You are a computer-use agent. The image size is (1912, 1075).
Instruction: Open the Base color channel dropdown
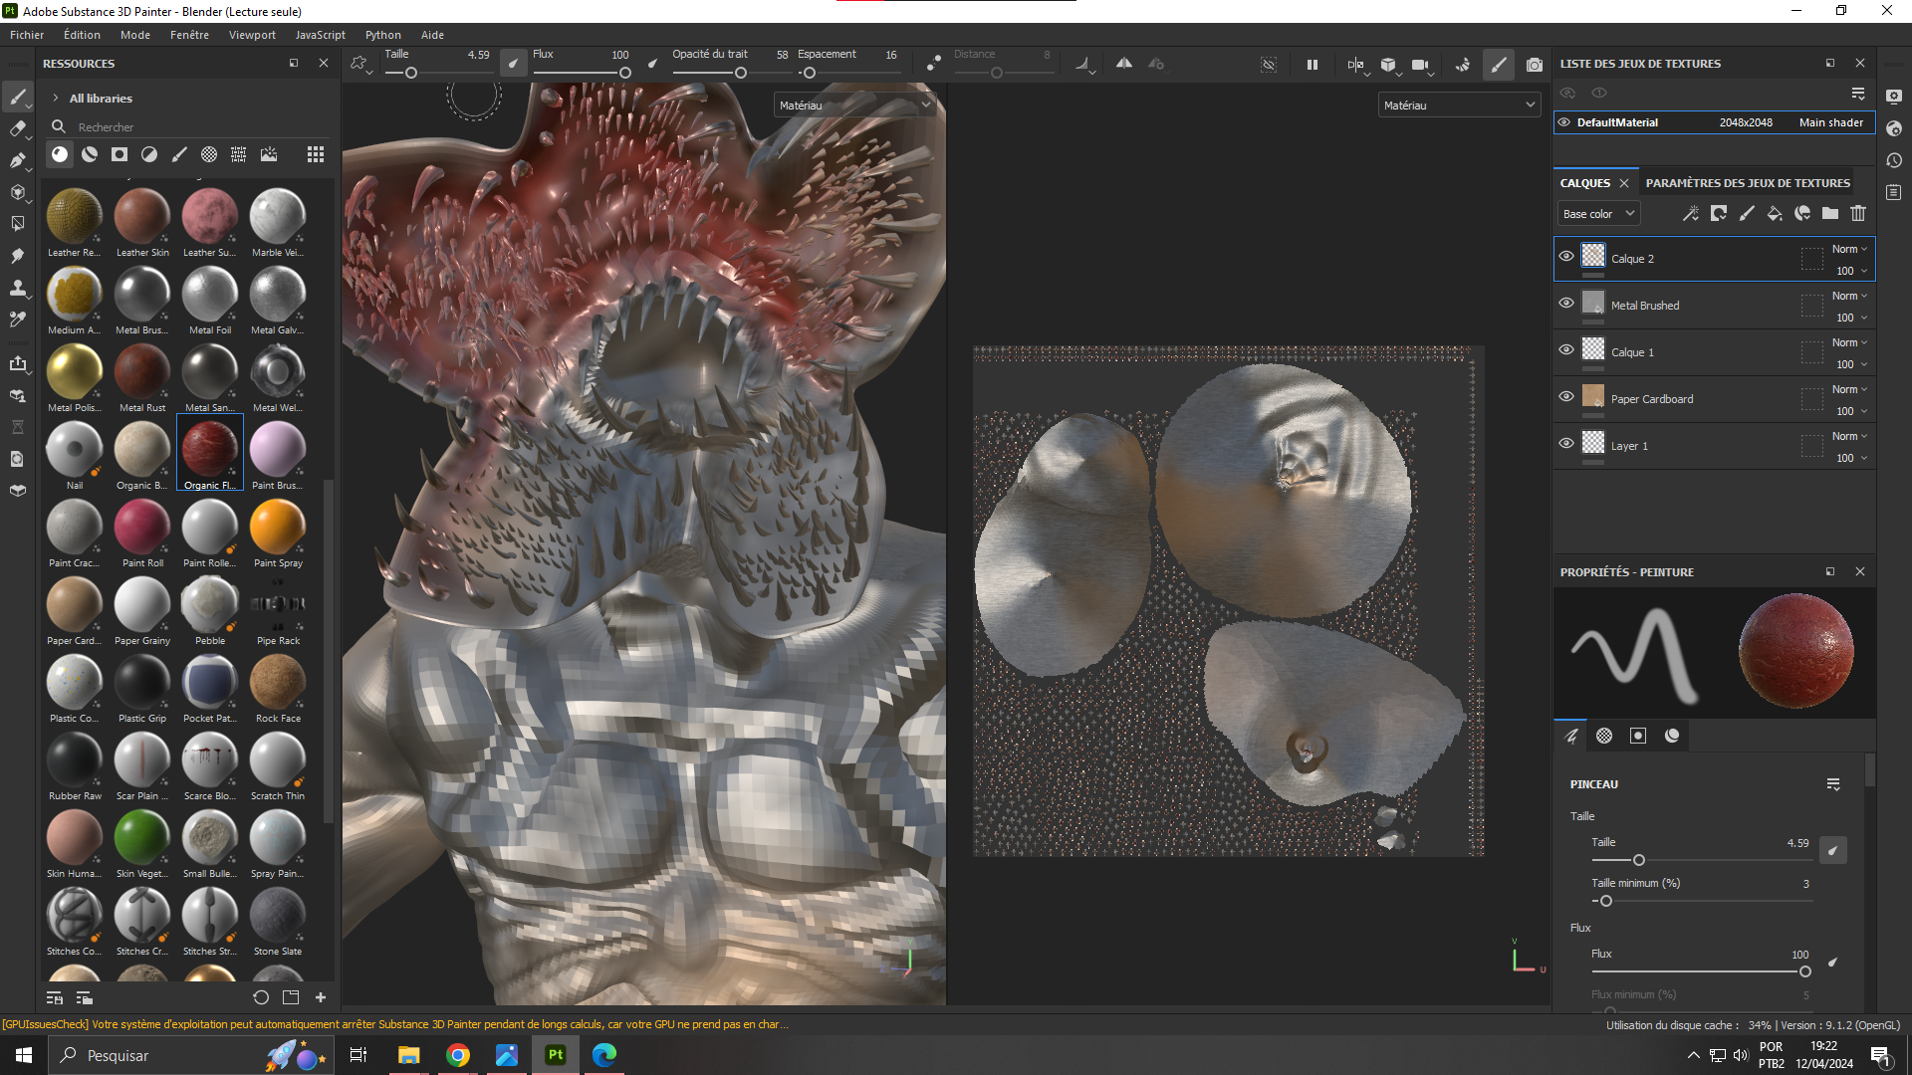[1598, 214]
